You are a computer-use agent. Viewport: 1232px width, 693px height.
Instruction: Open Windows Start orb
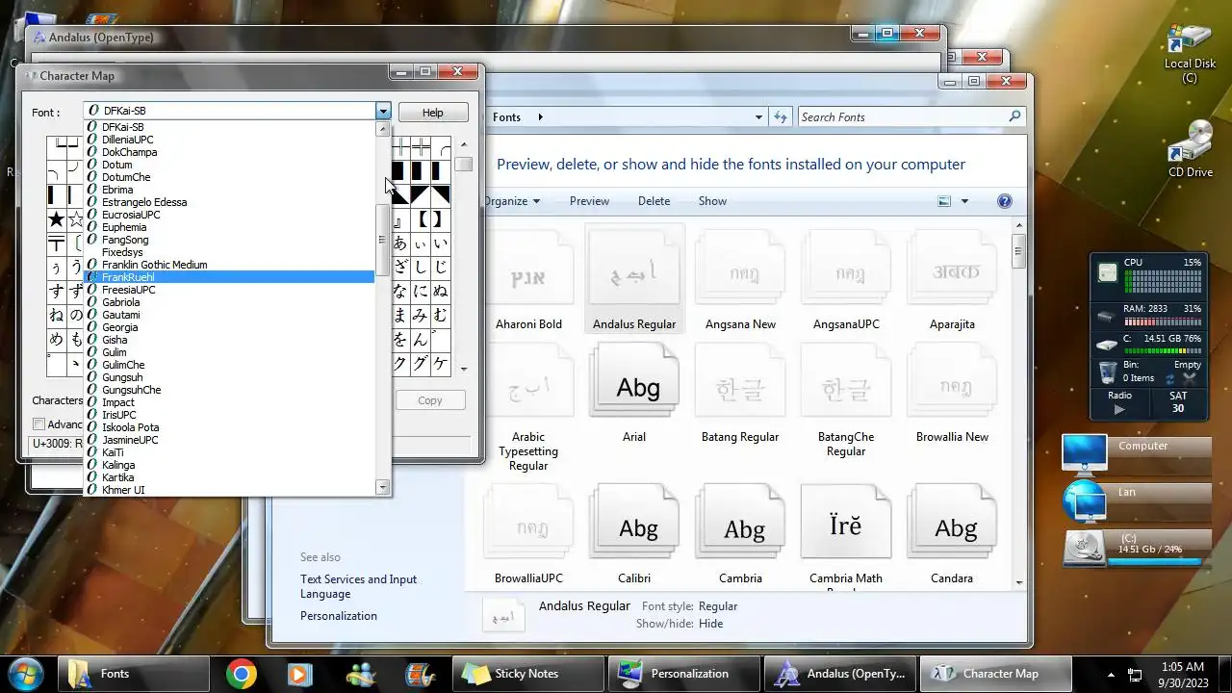pyautogui.click(x=25, y=673)
